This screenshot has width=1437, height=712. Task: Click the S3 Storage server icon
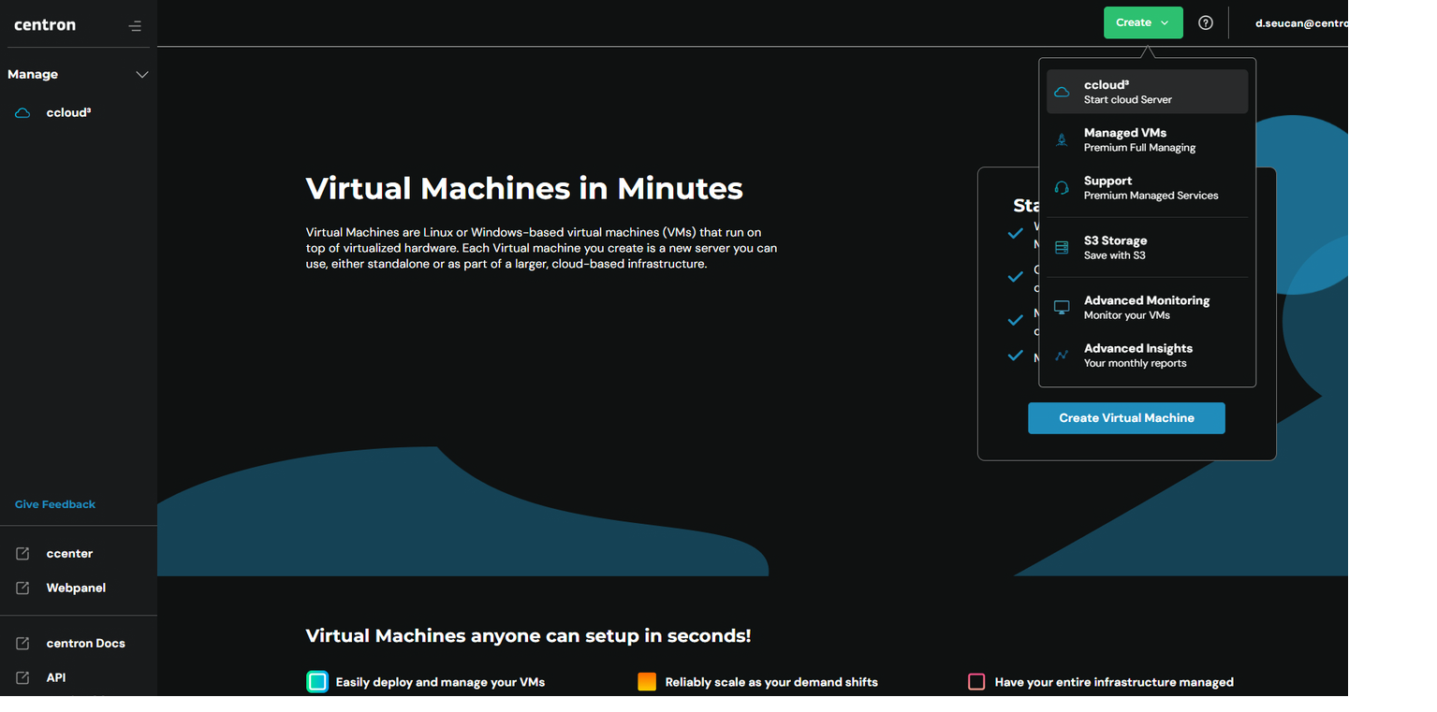(1062, 248)
